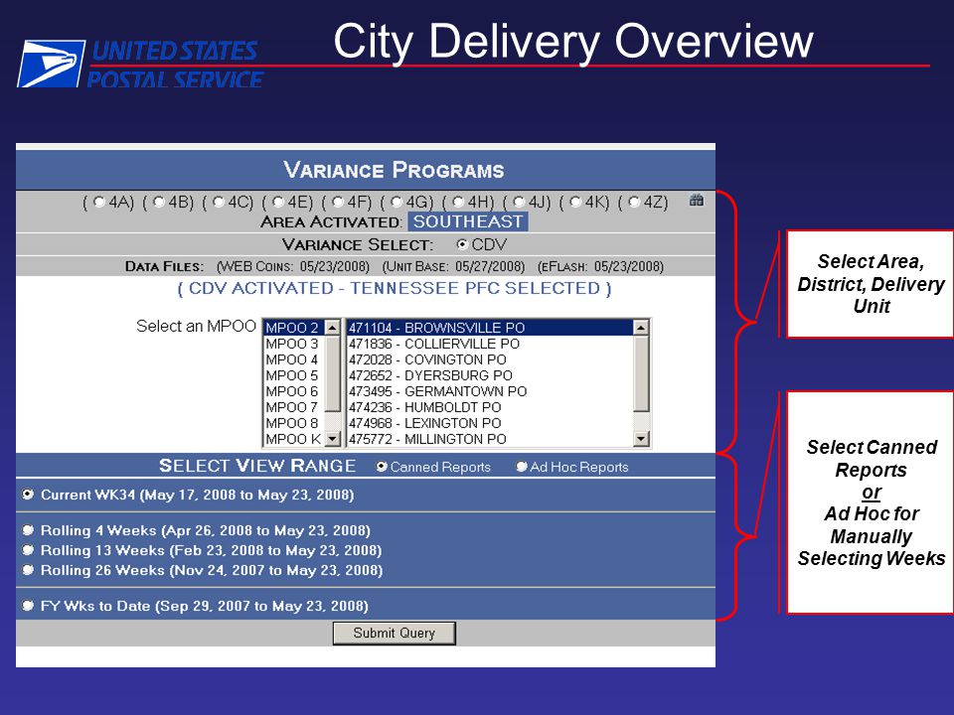Click the SOUTHEAST activated area label
954x715 pixels.
[468, 221]
